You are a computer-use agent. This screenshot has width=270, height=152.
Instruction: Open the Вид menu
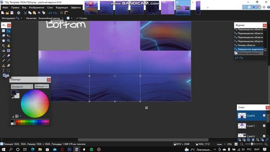tap(24, 8)
